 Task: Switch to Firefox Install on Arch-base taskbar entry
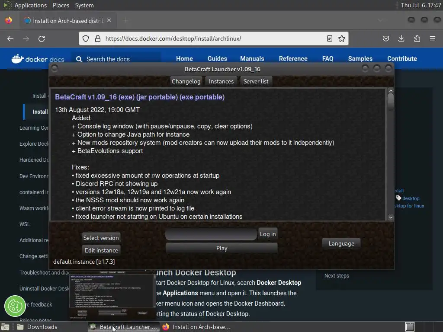point(196,327)
